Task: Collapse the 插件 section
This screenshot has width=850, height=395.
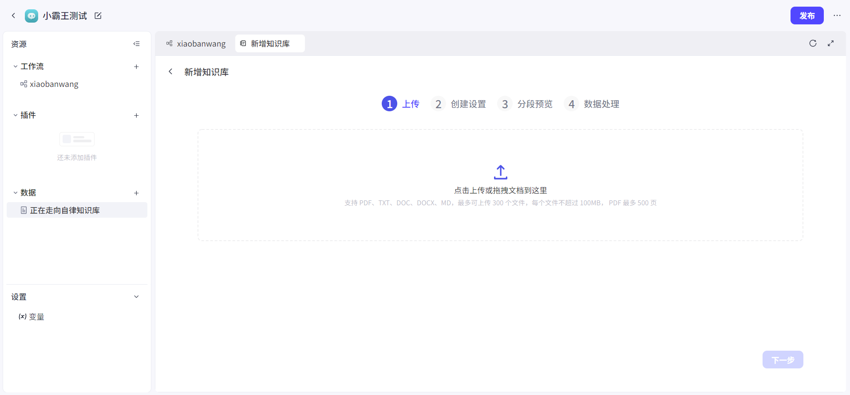Action: (16, 115)
